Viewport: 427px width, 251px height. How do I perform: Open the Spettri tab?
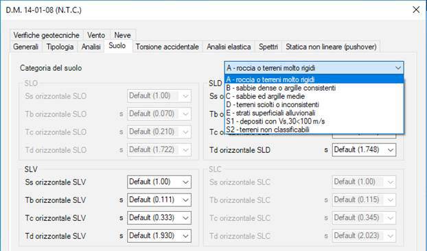coord(268,47)
